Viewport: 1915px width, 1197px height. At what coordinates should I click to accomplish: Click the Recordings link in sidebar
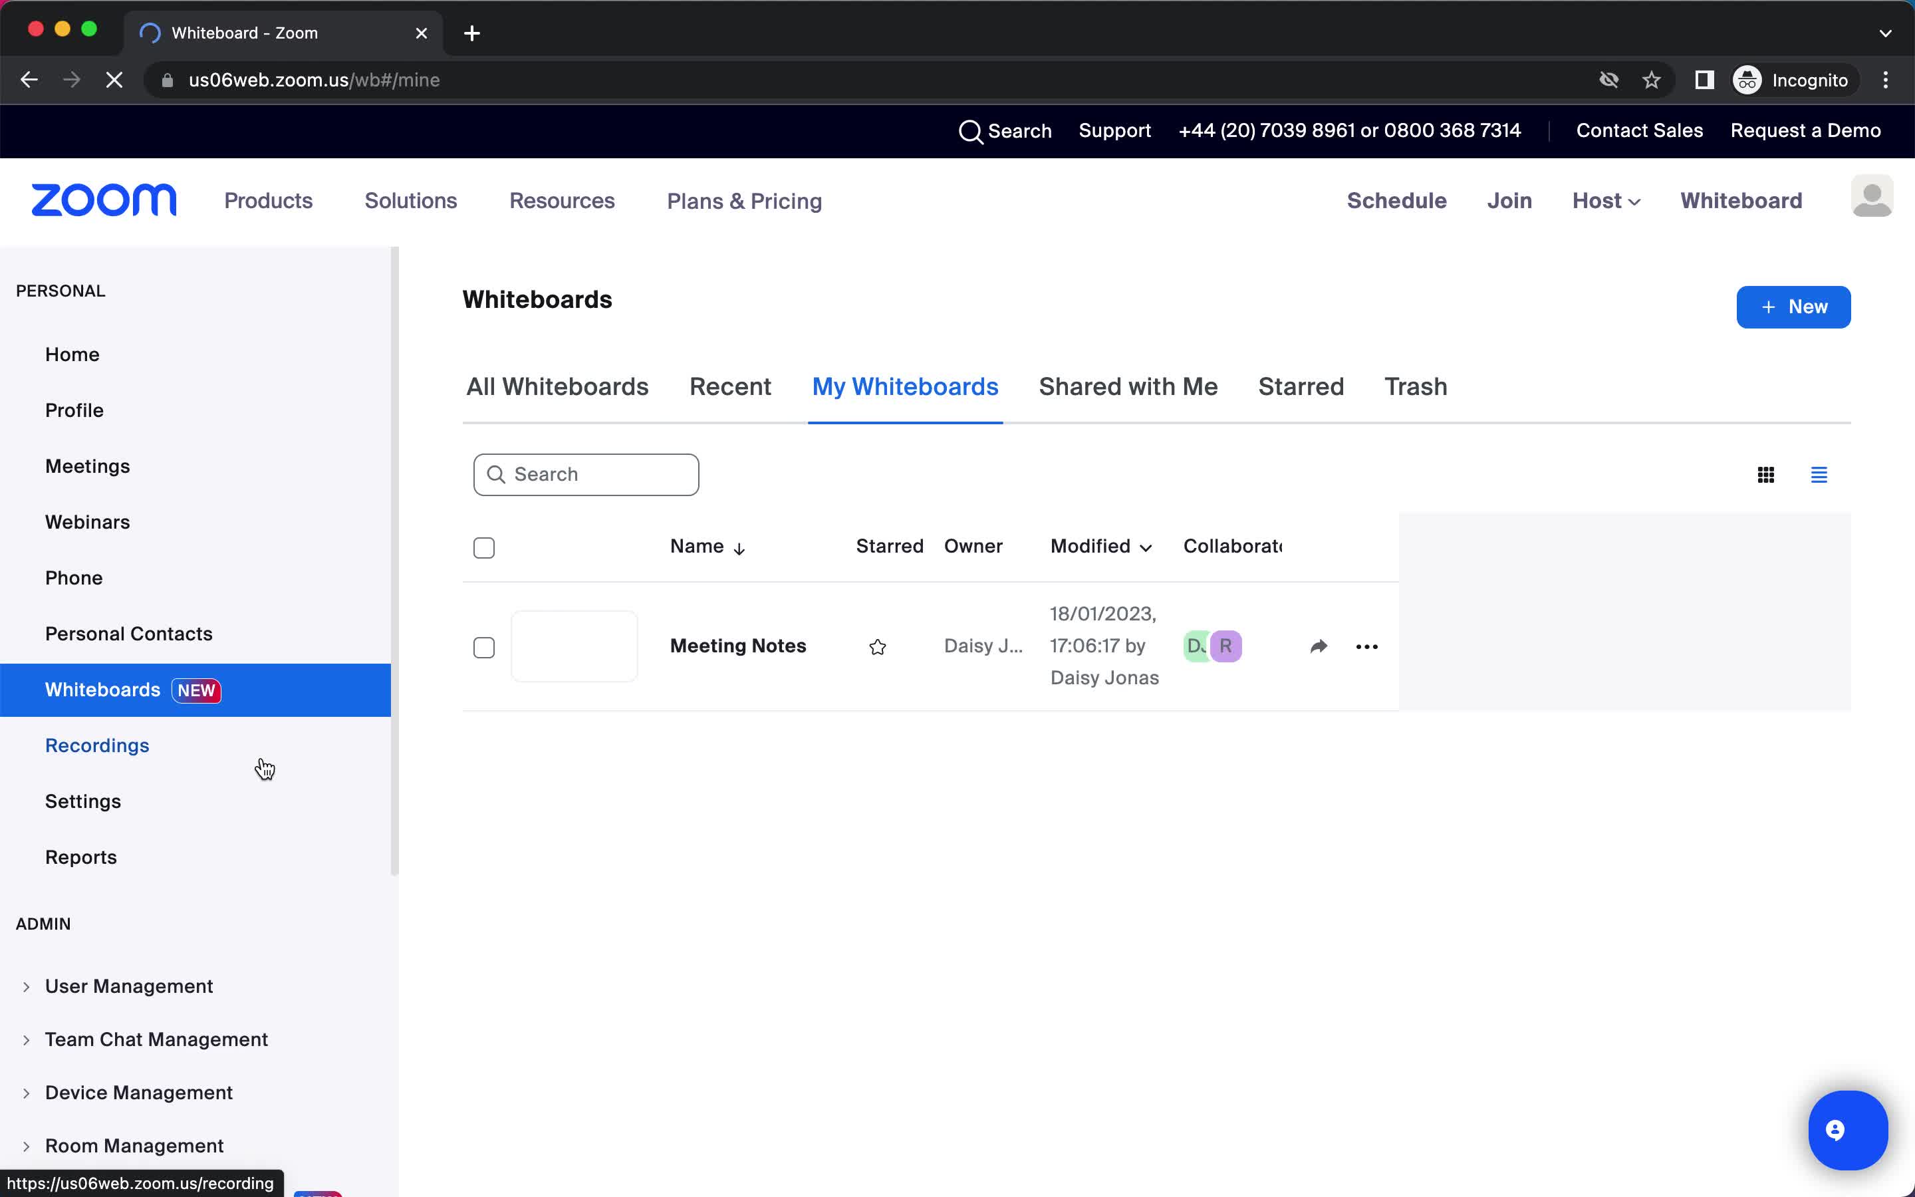96,745
